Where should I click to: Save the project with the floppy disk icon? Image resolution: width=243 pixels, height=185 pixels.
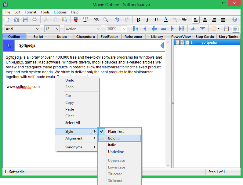tap(25, 20)
